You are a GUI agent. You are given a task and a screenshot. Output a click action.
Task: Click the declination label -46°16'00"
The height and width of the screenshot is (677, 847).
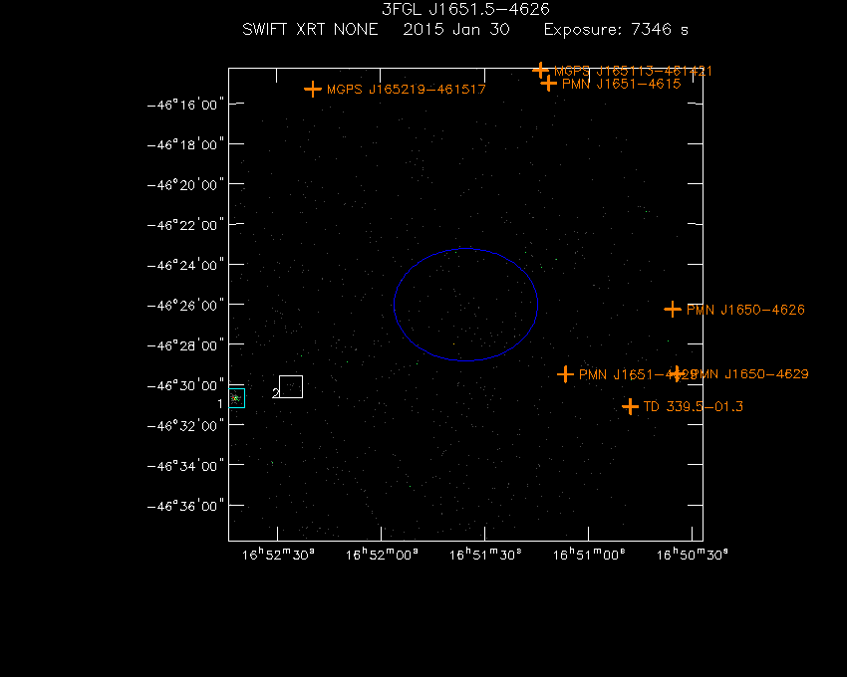tap(185, 105)
